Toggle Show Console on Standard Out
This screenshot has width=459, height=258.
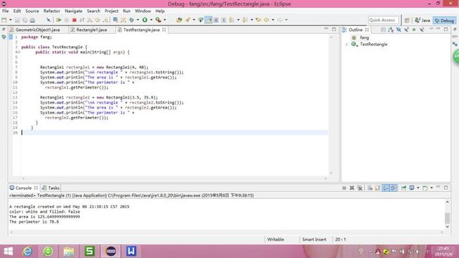(x=386, y=188)
